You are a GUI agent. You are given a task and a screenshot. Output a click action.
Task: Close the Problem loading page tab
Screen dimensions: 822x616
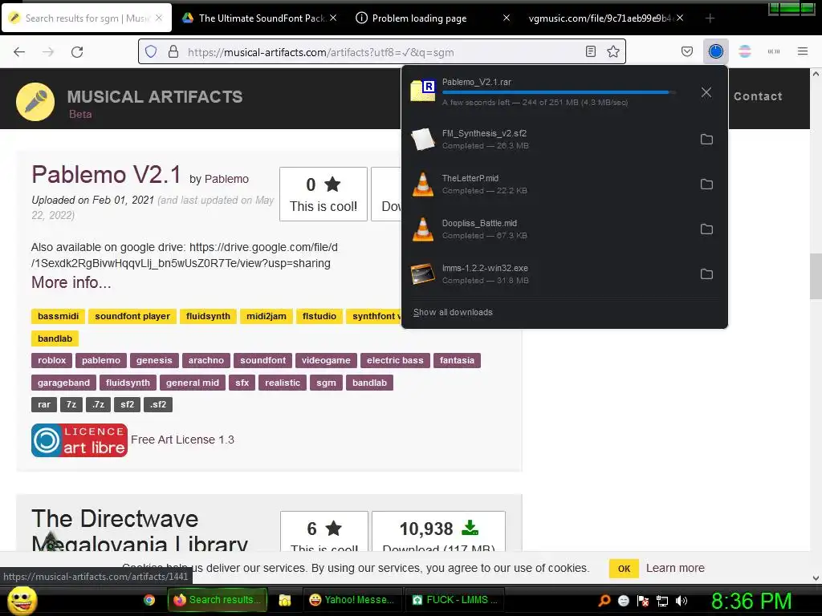(x=507, y=18)
